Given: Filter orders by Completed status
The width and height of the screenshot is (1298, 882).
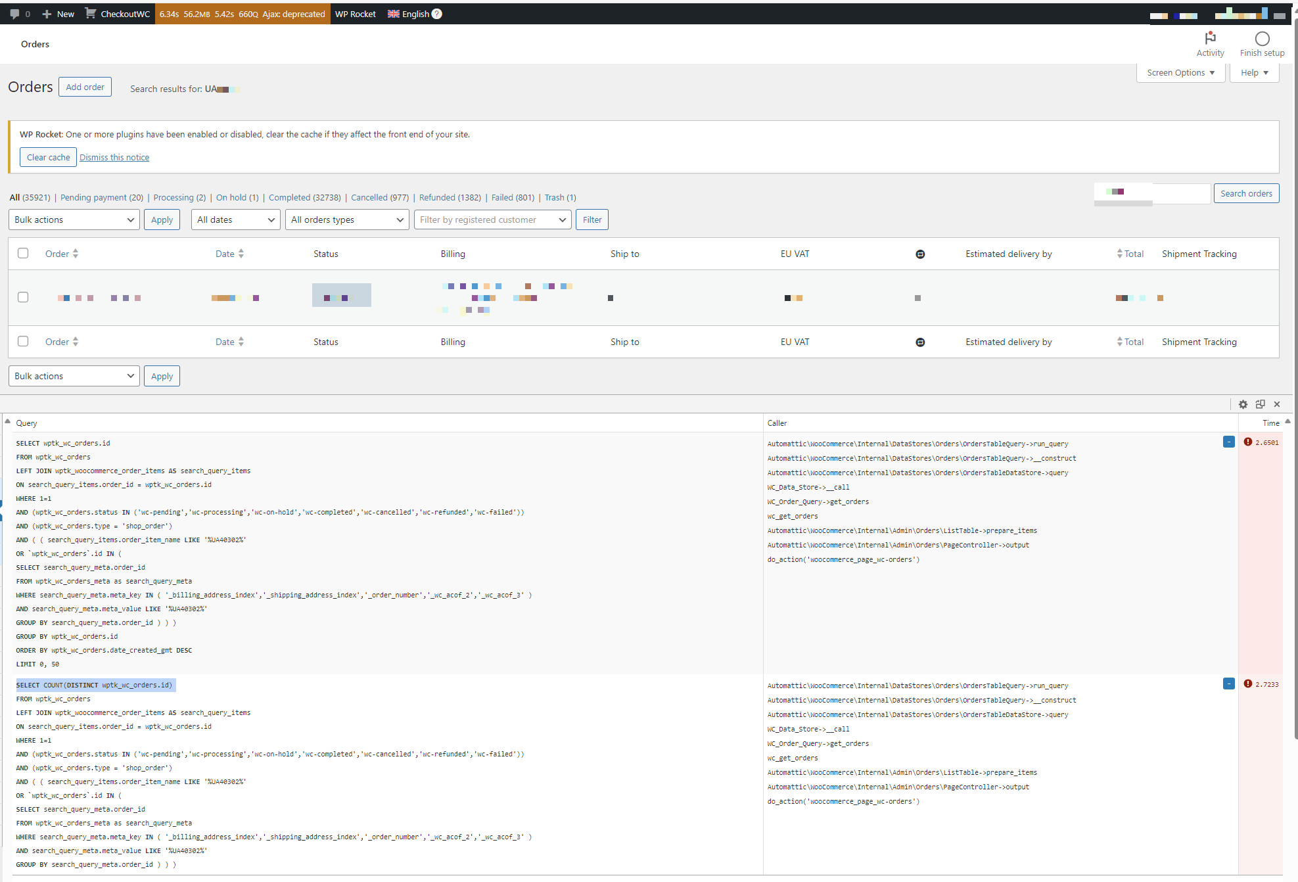Looking at the screenshot, I should coord(289,197).
